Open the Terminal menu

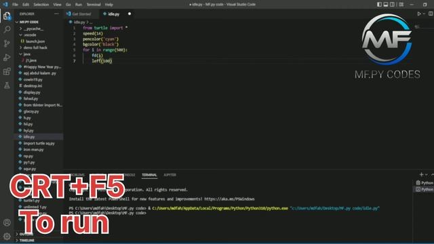click(94, 5)
